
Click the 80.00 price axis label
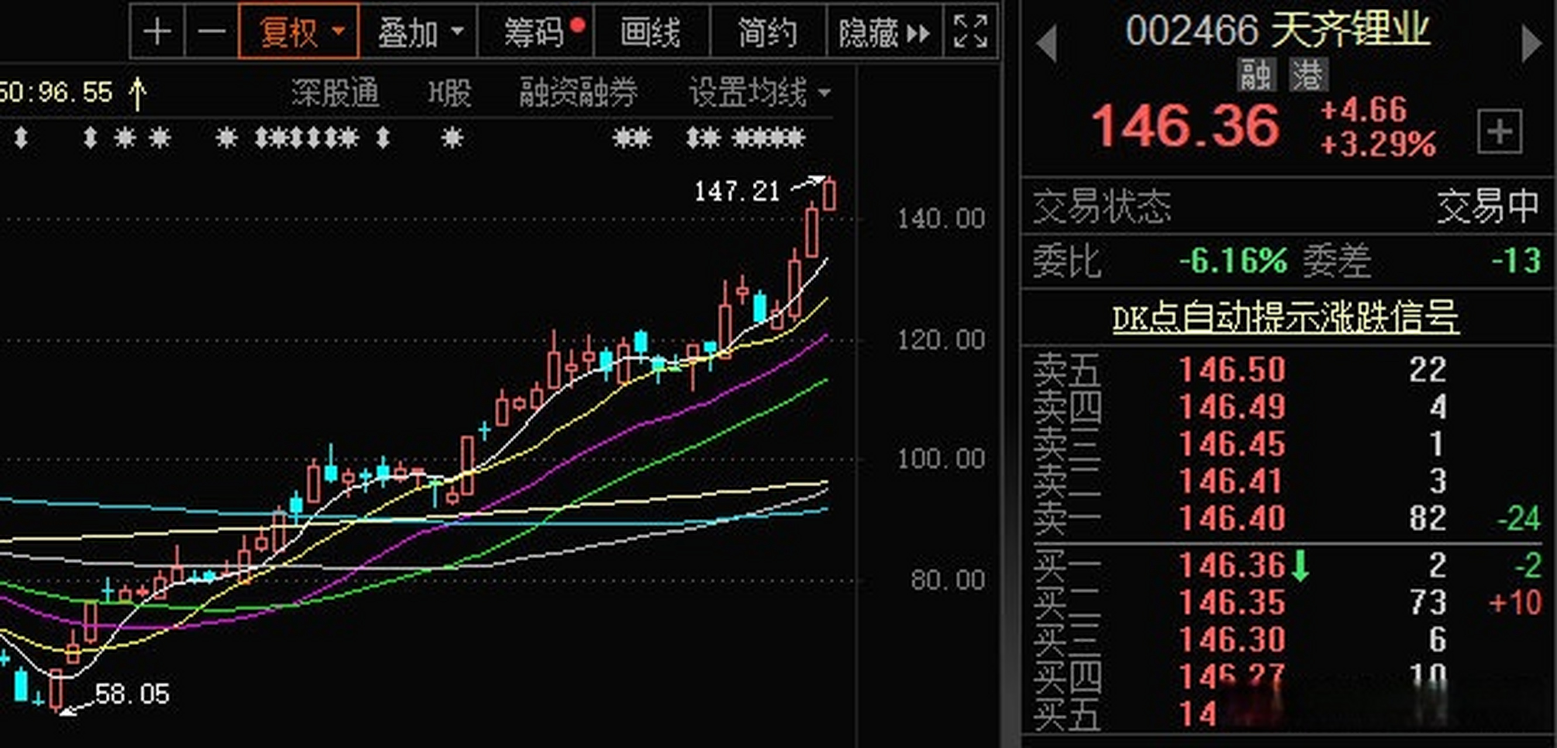(948, 580)
